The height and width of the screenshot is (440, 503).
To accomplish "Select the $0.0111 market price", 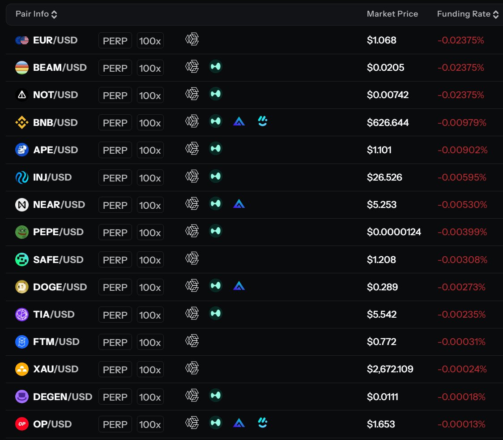I will coord(383,397).
